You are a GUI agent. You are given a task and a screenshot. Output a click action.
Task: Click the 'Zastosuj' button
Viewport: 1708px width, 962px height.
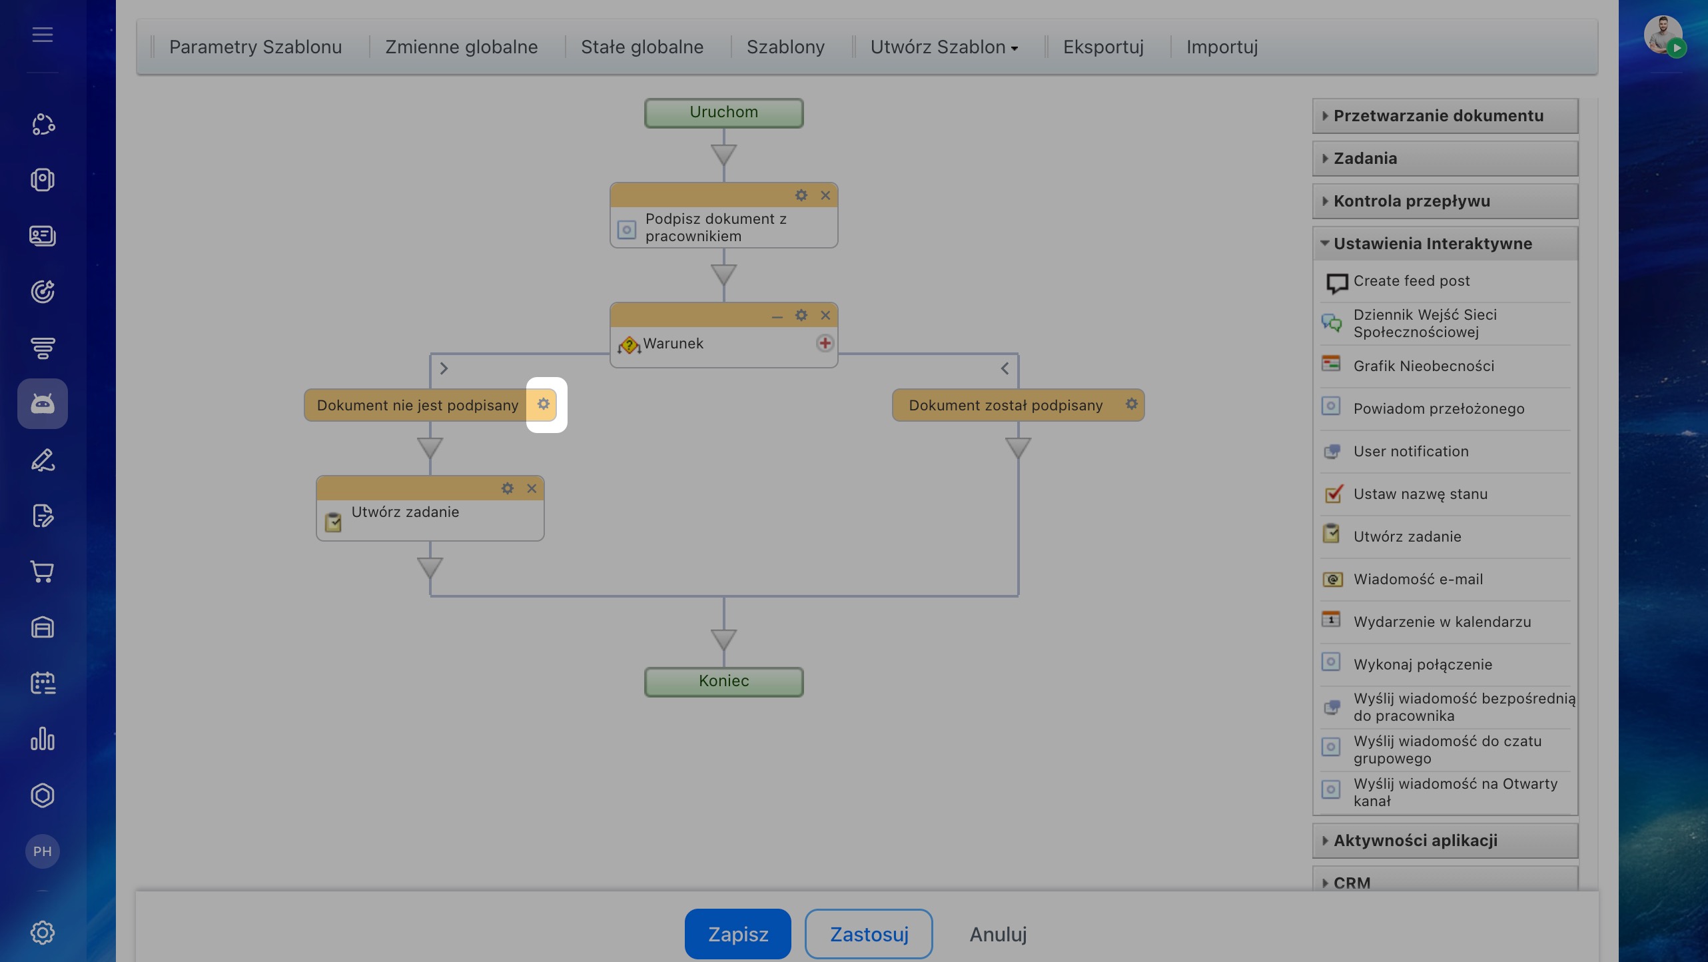(869, 934)
